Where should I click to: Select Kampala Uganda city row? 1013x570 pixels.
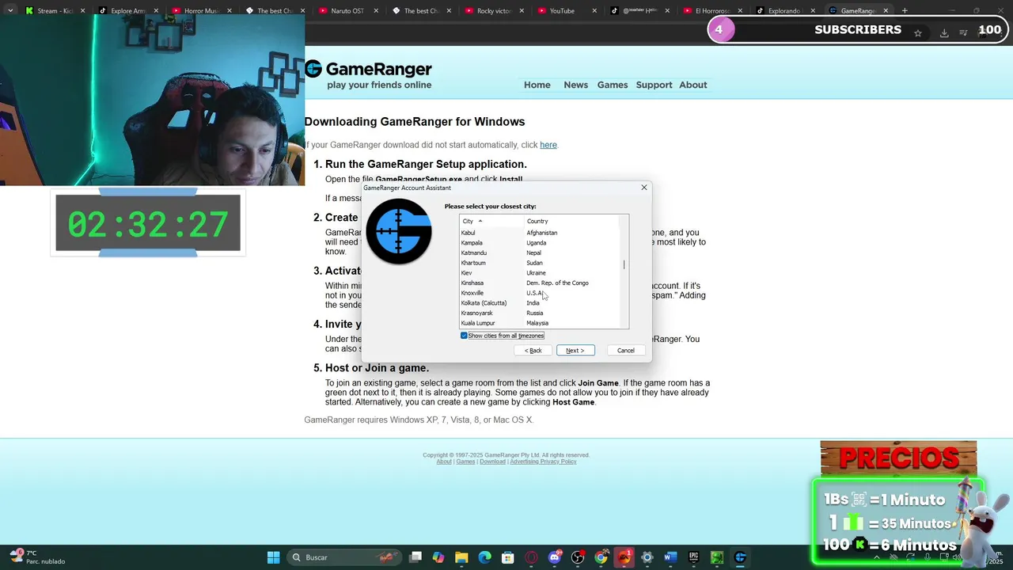click(541, 243)
